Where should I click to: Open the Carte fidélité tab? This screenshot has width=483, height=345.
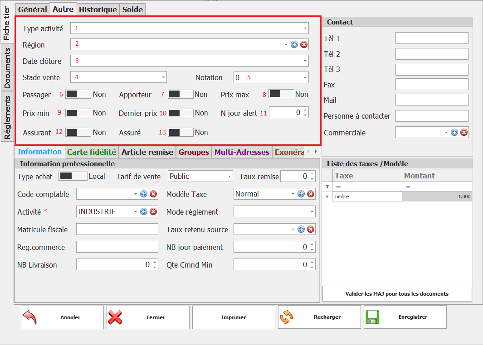[x=92, y=152]
